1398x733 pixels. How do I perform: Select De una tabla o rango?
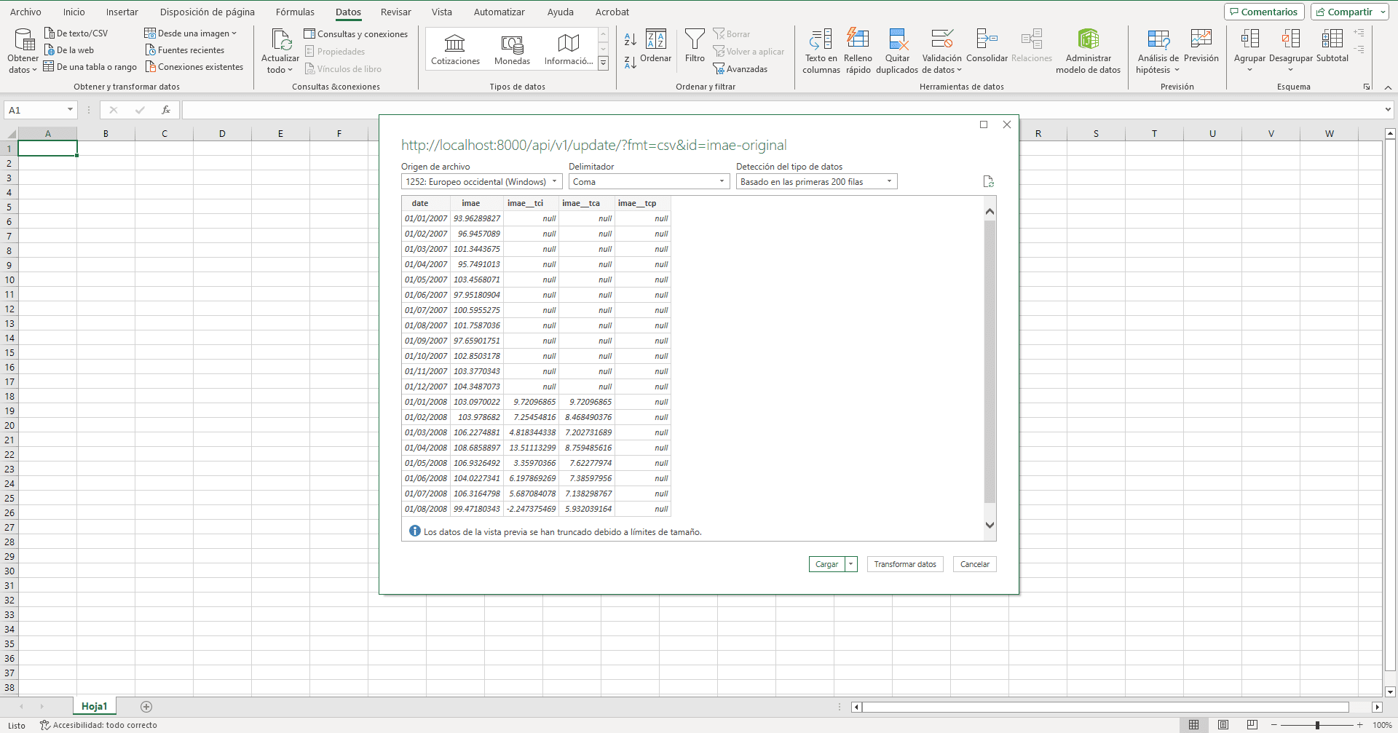[x=90, y=67]
